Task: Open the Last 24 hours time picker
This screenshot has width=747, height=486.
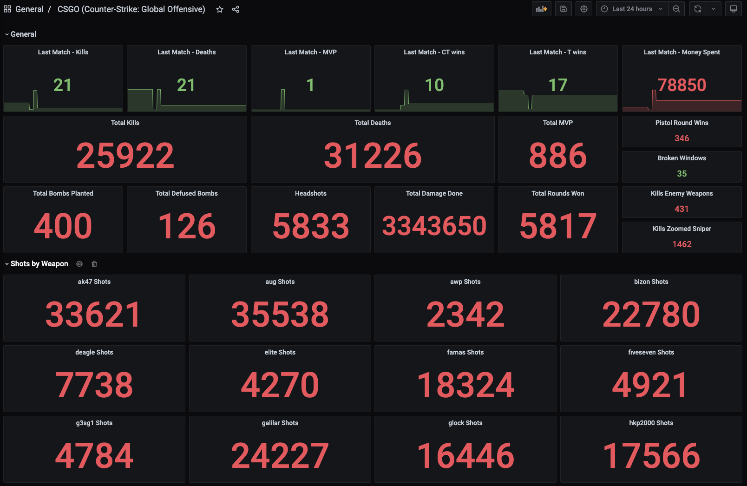Action: point(632,9)
